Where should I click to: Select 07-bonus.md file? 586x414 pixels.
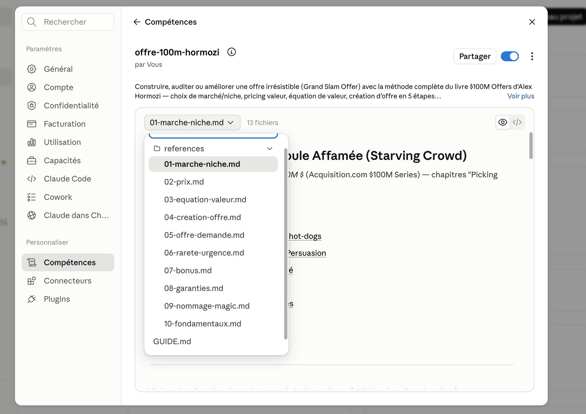pos(213,270)
